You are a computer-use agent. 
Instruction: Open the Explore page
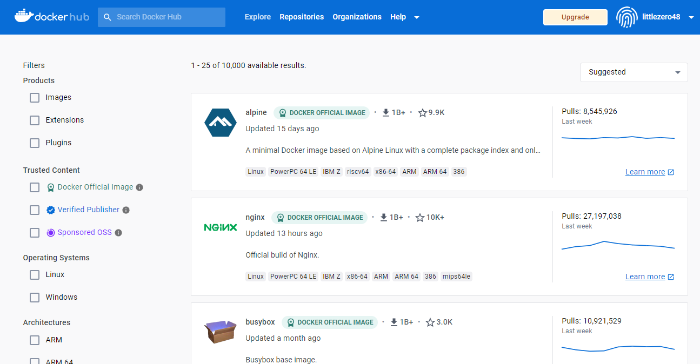tap(258, 17)
